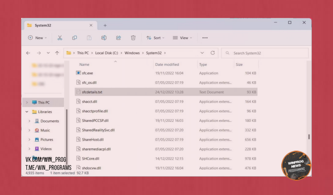Screen dimensions: 333x195
Task: Click the folder icon in address bar
Action: tap(68, 53)
